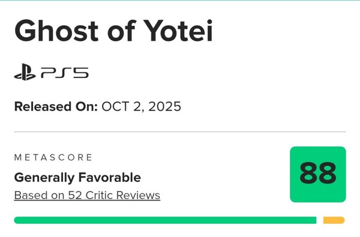Click the Generally Favorable rating text
Screen dimensions: 360x237
tap(77, 178)
